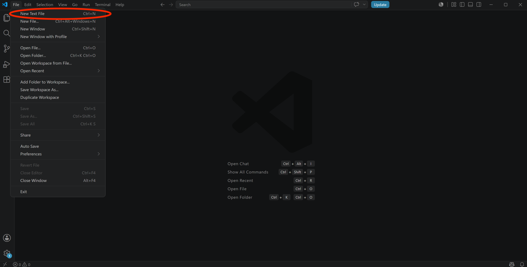Go forward with the right arrow
This screenshot has width=527, height=267.
(x=171, y=4)
